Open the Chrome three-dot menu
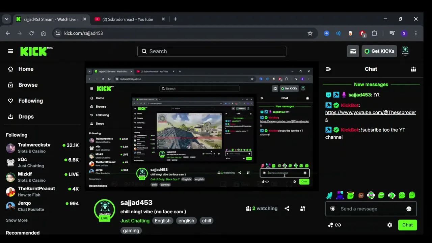432x243 pixels. pos(416,33)
